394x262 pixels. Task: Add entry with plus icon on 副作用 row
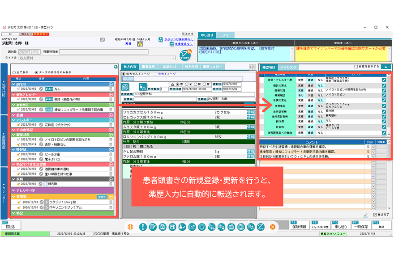click(111, 84)
